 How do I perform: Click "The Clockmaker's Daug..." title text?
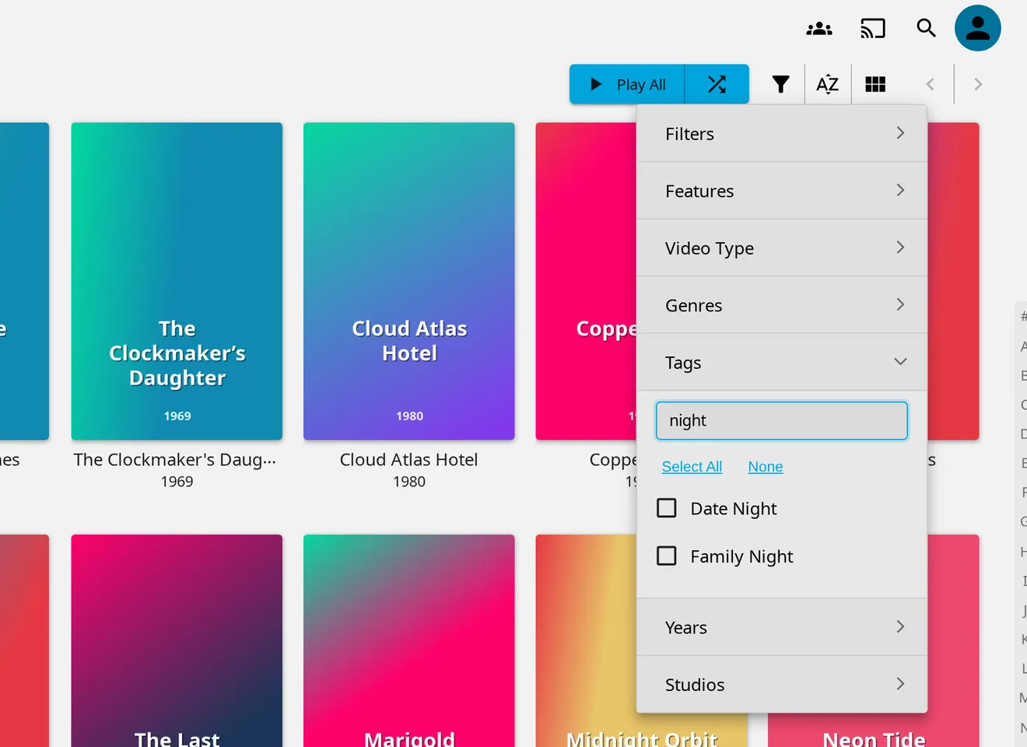click(175, 460)
